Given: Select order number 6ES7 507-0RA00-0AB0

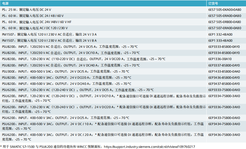Looking at the screenshot, I should (x=225, y=28).
